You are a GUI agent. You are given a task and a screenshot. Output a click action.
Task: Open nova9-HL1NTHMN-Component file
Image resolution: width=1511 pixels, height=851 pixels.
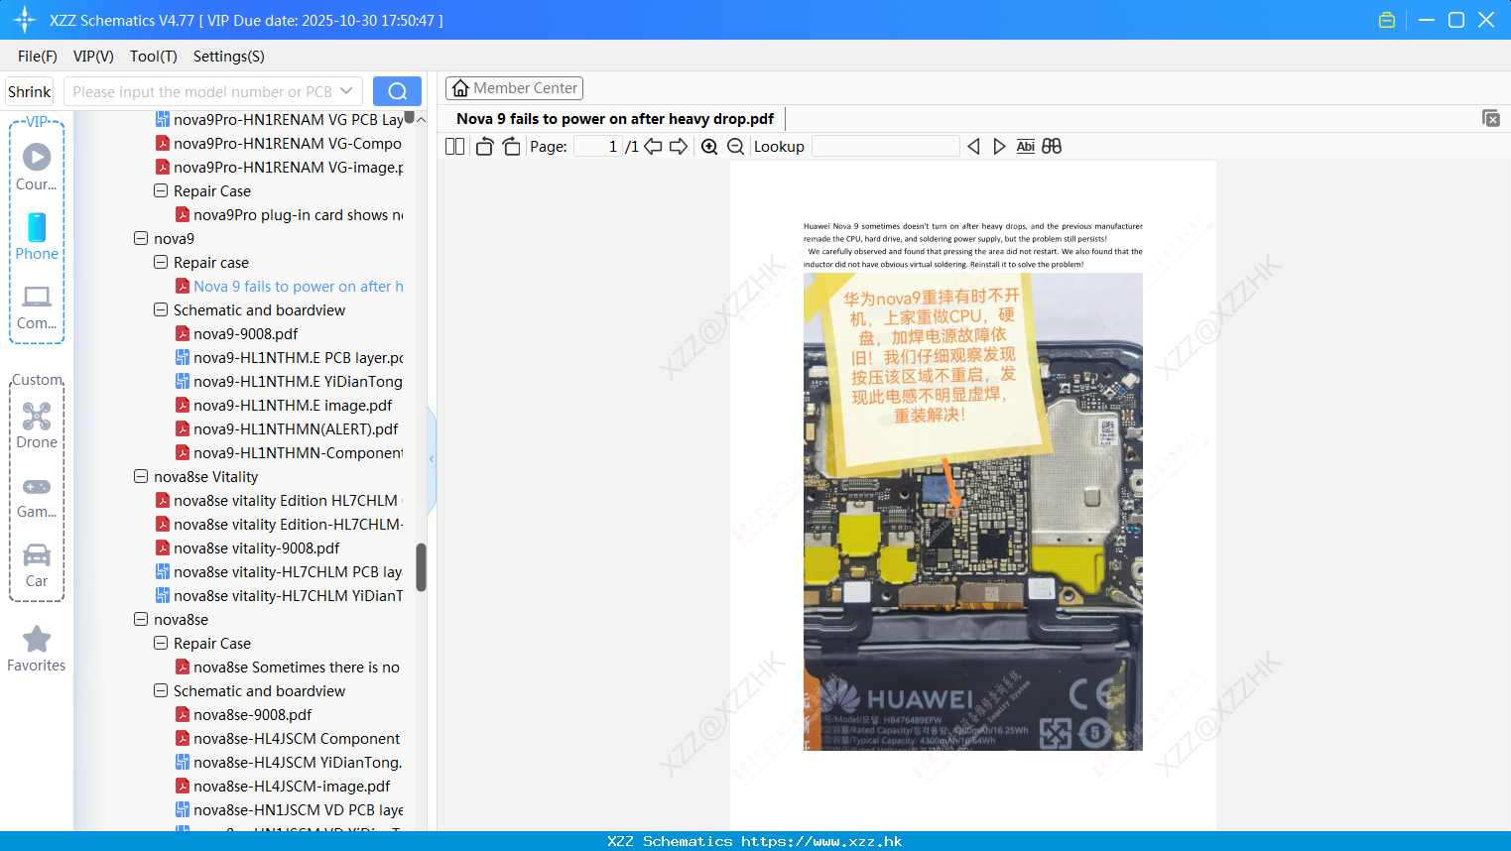click(298, 453)
